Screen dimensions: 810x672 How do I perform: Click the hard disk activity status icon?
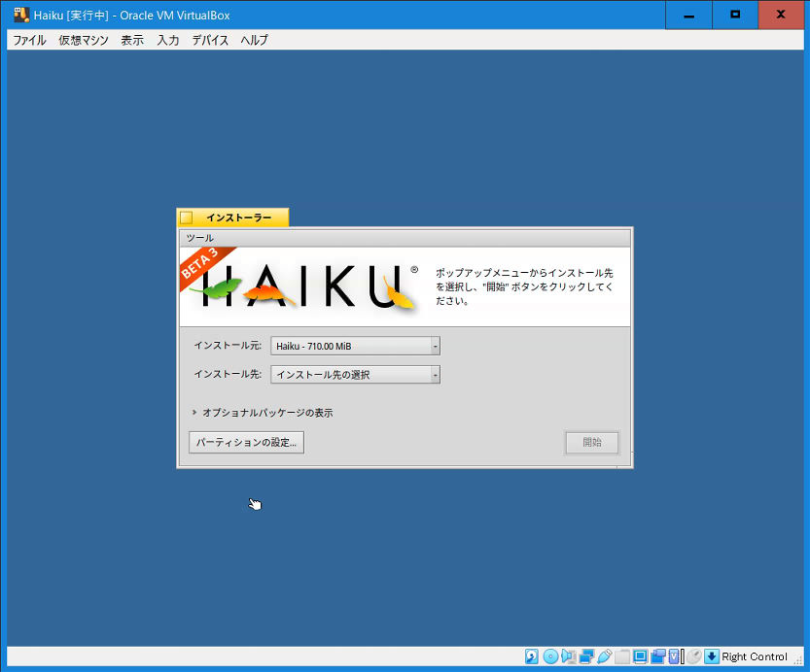point(532,656)
